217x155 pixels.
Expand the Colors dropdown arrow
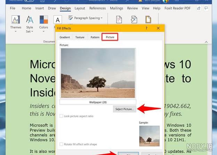[43, 31]
